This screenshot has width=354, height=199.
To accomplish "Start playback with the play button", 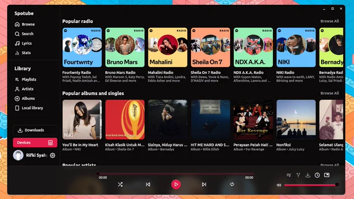I will [176, 184].
